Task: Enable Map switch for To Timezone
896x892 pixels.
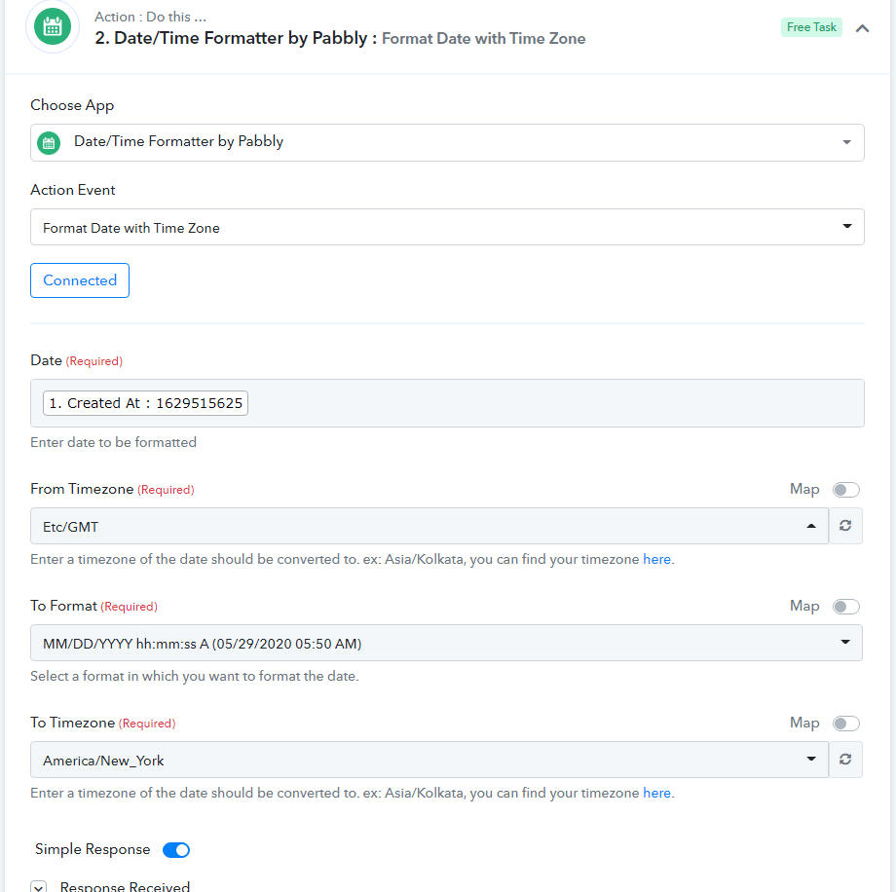Action: [845, 724]
